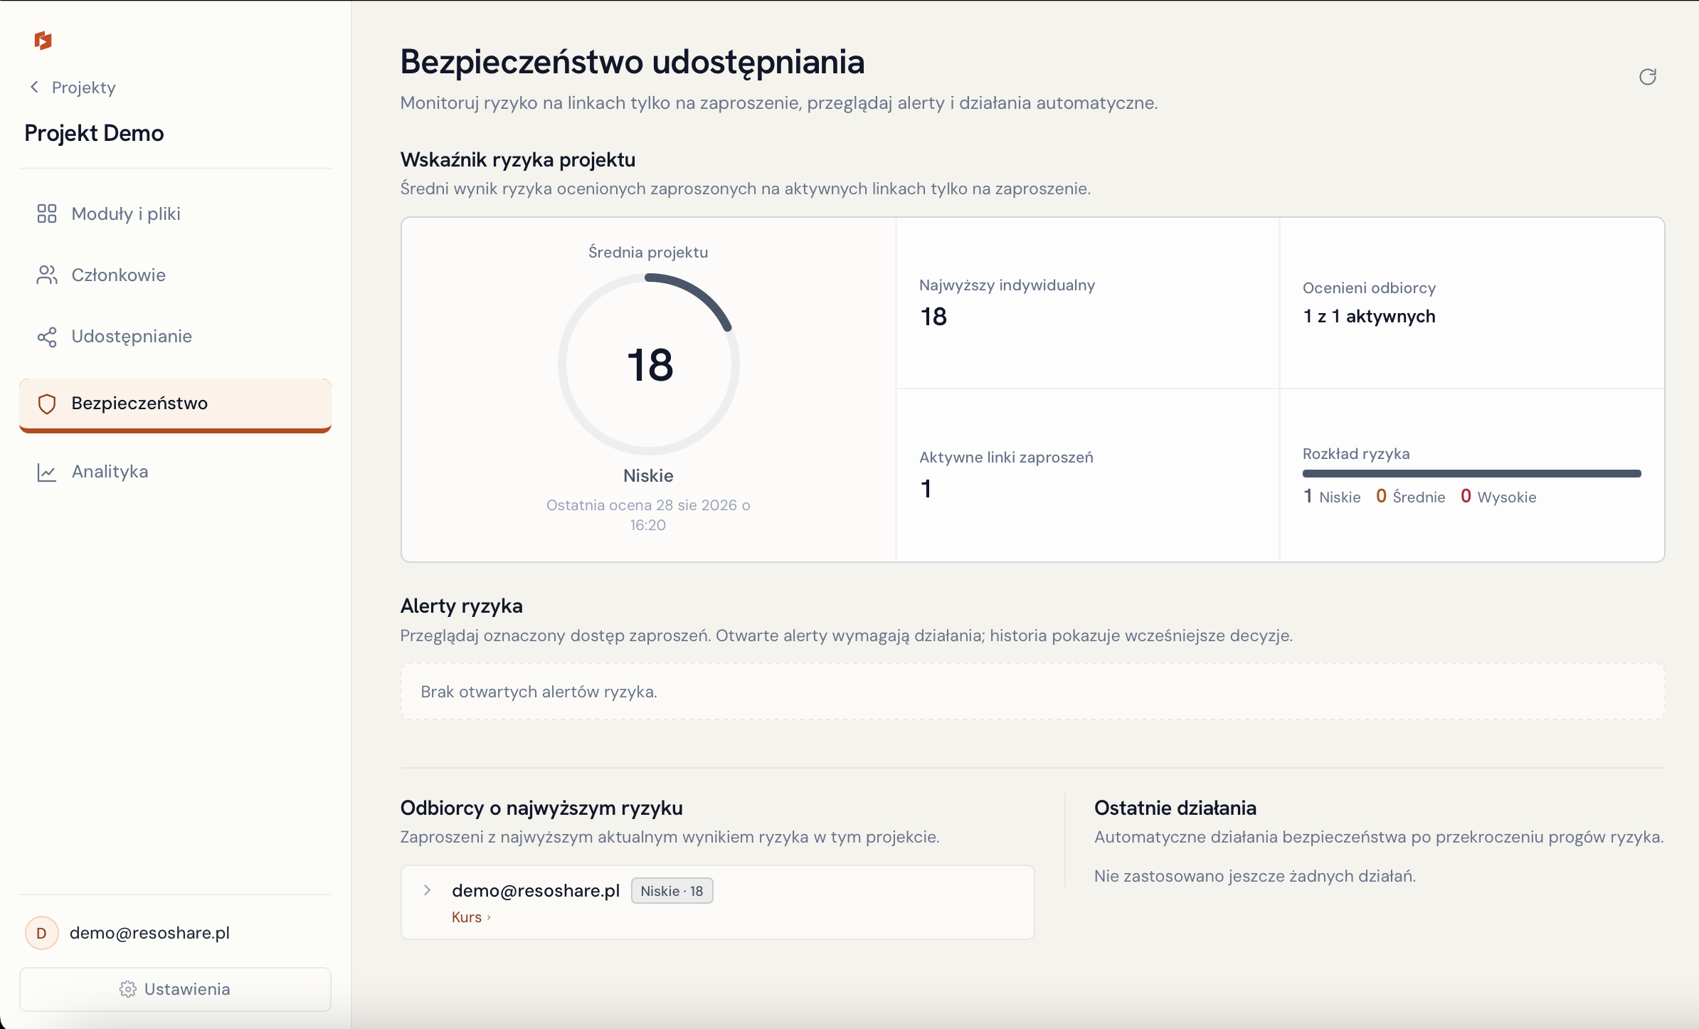1699x1029 pixels.
Task: Click the demo@resoshare.pl account in the sidebar
Action: (x=149, y=933)
